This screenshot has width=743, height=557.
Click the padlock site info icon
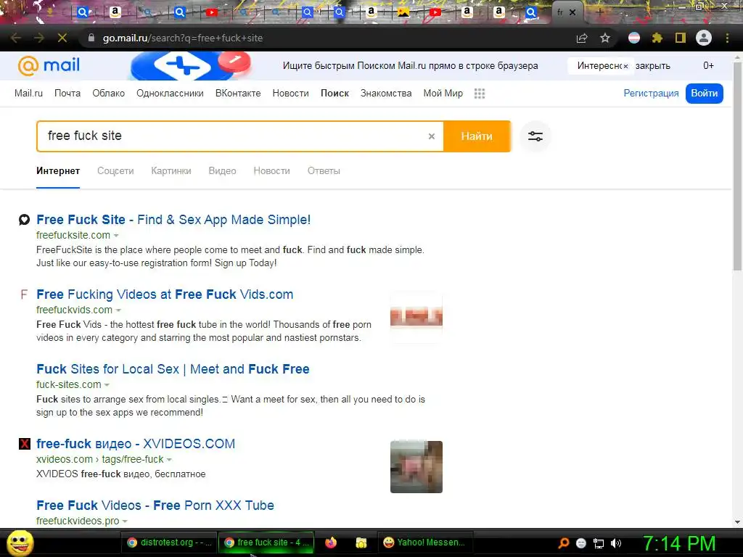[x=91, y=38]
